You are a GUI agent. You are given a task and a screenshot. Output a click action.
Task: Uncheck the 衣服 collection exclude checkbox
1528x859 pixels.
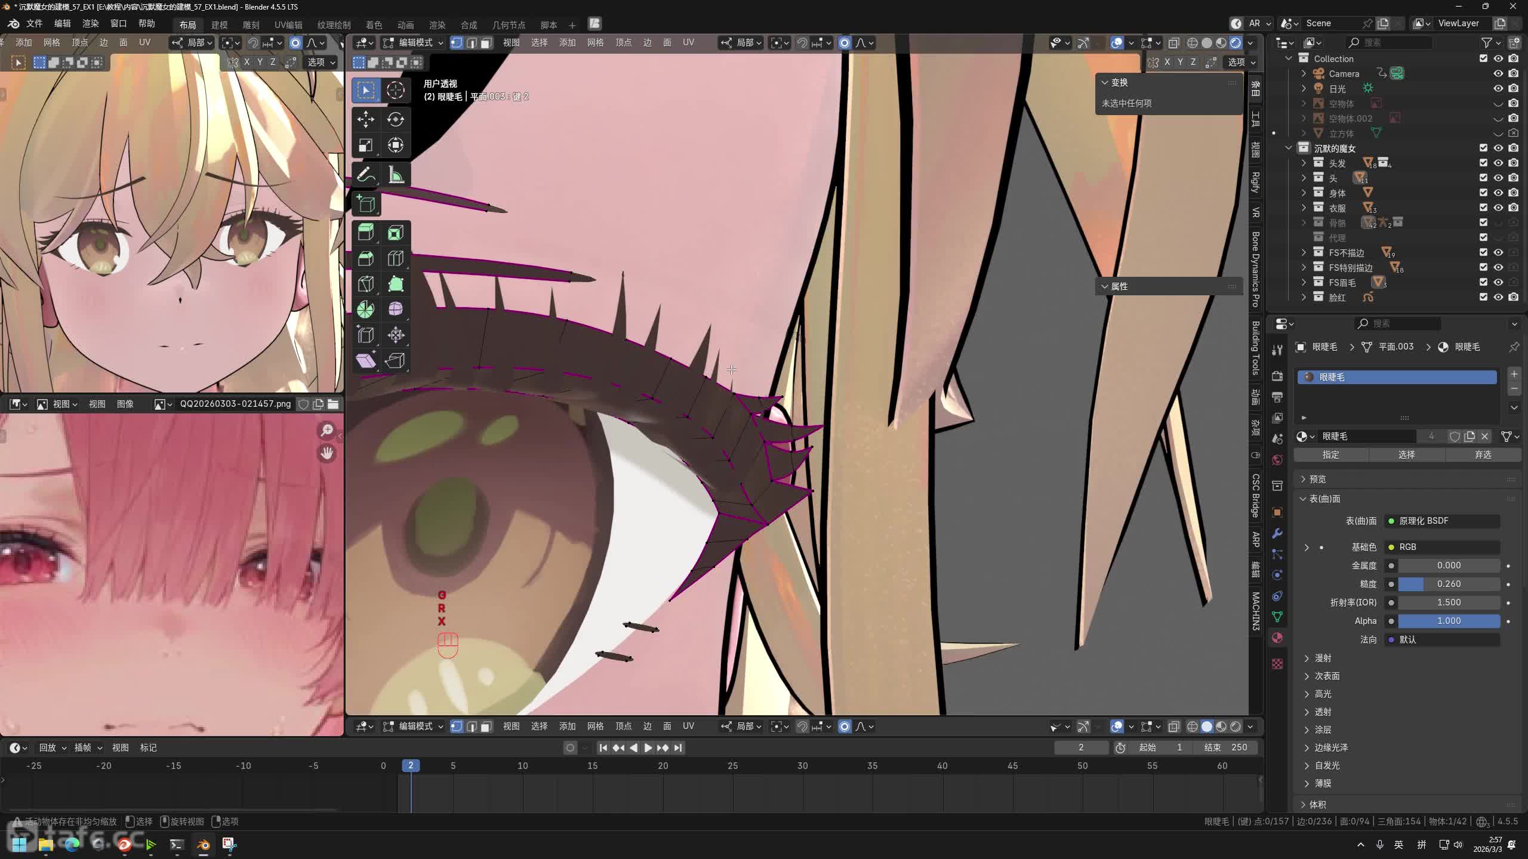1483,208
